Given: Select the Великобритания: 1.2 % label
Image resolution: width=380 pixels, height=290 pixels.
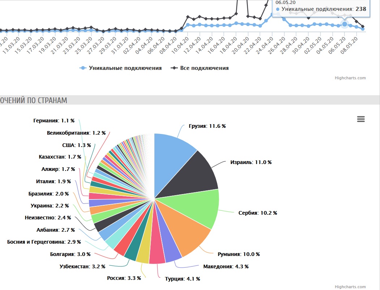Looking at the screenshot, I should tap(76, 133).
